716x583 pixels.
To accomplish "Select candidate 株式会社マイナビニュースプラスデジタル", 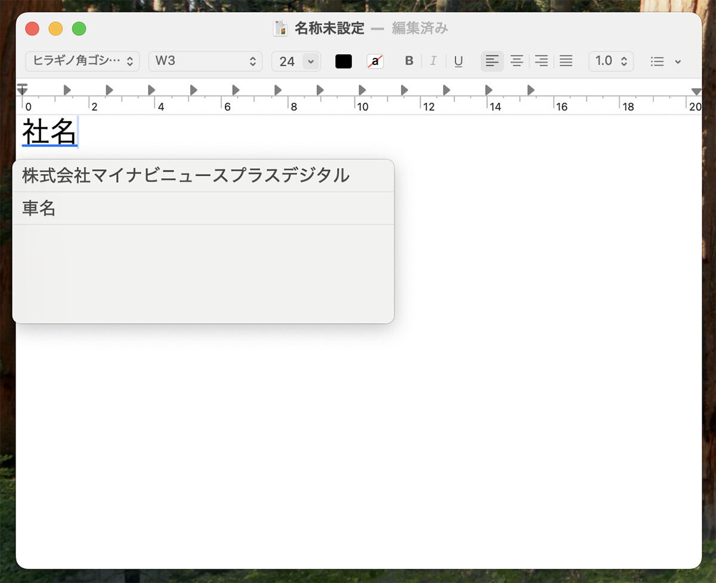I will coord(203,176).
